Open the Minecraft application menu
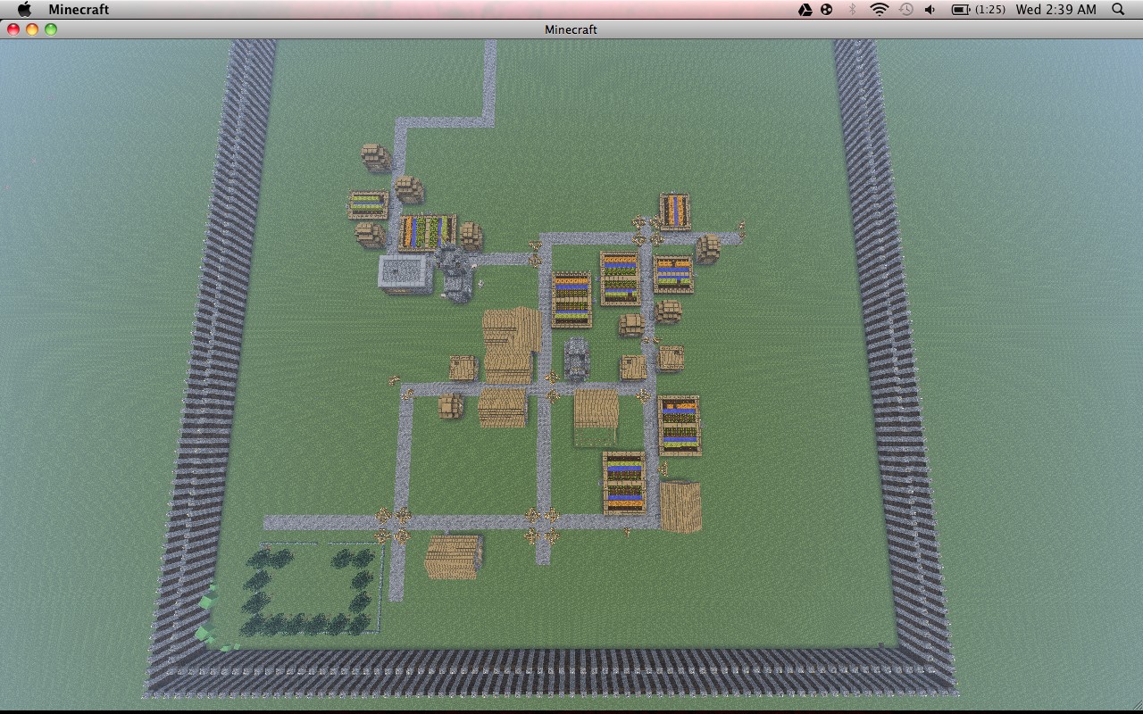1143x714 pixels. (x=79, y=10)
